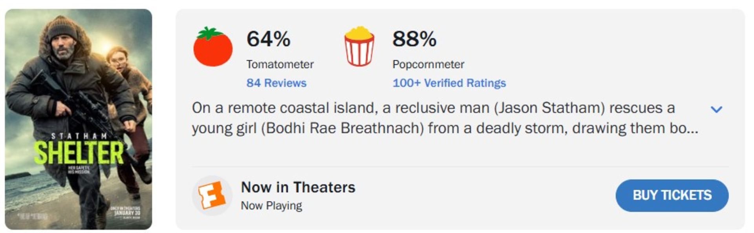The height and width of the screenshot is (233, 754).
Task: Click the STATHAM name on the poster
Action: 79,136
